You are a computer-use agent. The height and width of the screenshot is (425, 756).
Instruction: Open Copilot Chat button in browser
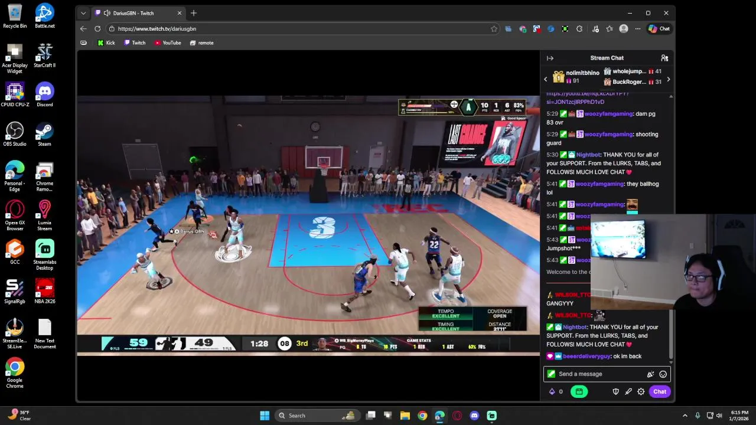point(659,28)
